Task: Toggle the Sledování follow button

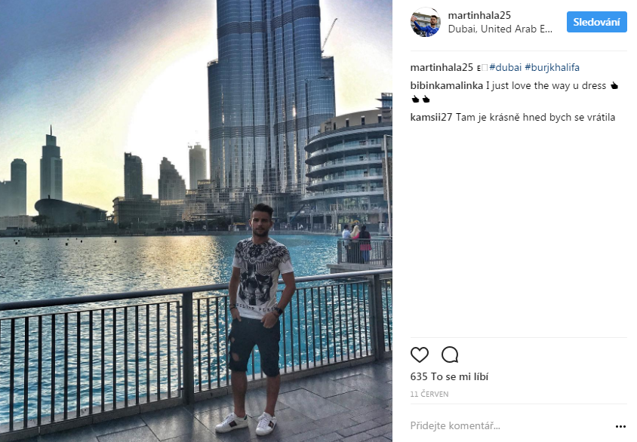Action: point(596,22)
